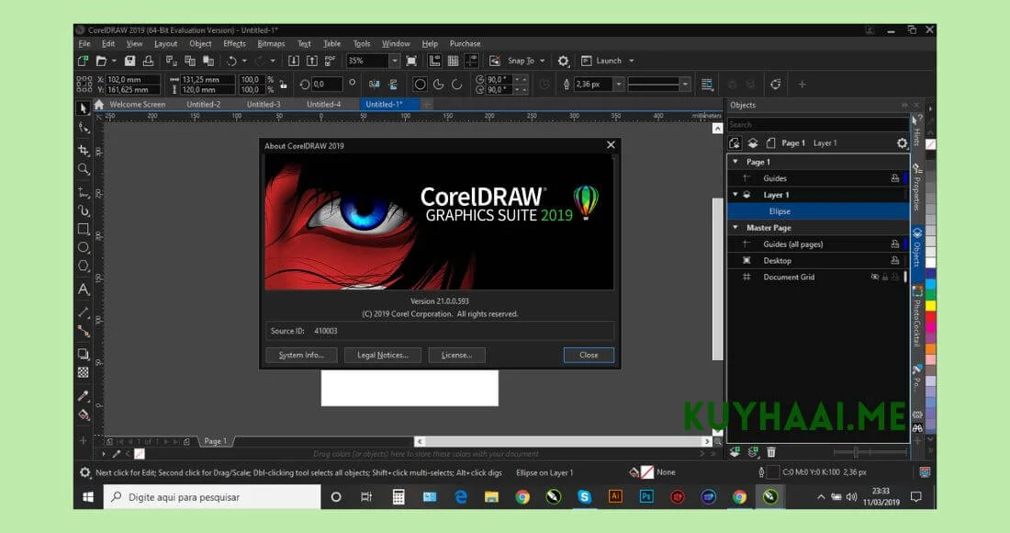The image size is (1010, 533).
Task: Select the Pick tool in the toolbox
Action: [x=83, y=109]
